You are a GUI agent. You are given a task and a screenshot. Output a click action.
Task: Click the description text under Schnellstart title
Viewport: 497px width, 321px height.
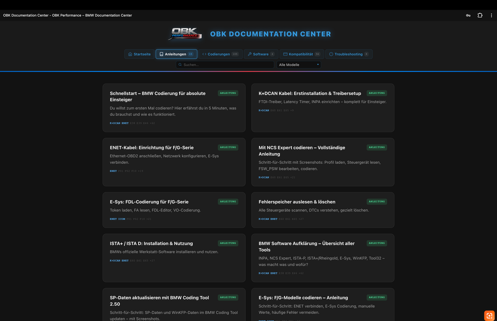point(173,111)
